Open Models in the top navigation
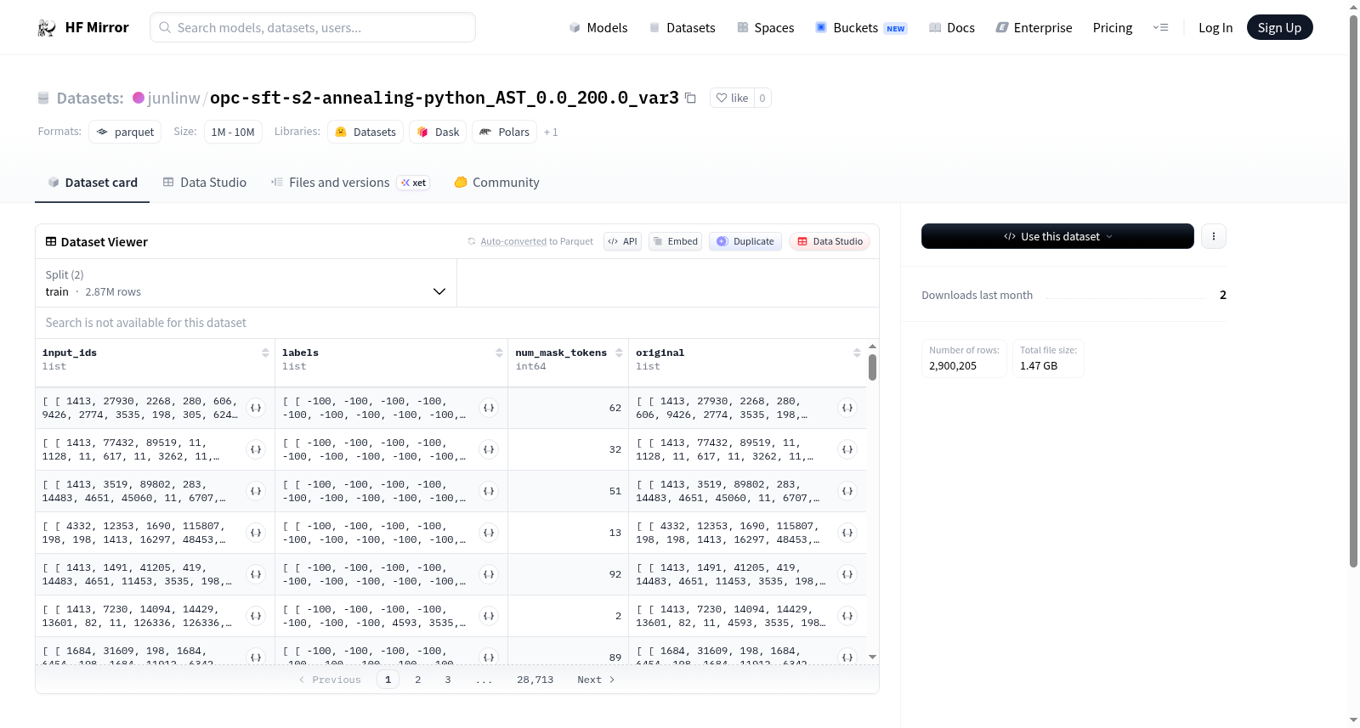This screenshot has height=728, width=1360. [x=598, y=28]
